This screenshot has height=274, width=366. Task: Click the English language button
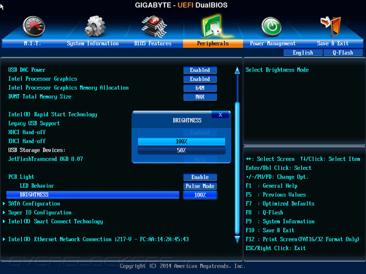click(x=303, y=53)
